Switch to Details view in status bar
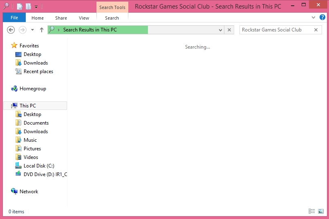 [x=311, y=211]
